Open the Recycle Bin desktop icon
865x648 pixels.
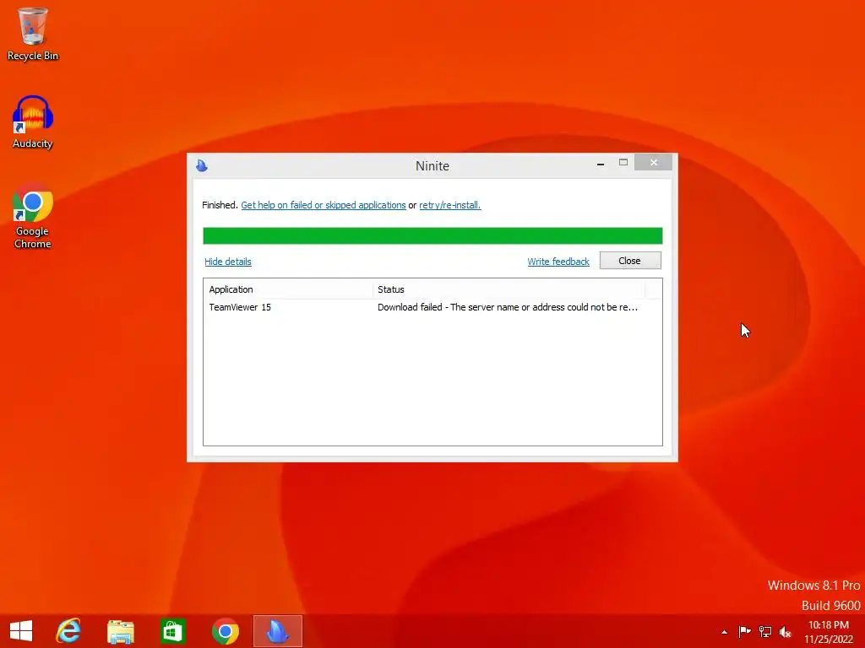coord(33,34)
